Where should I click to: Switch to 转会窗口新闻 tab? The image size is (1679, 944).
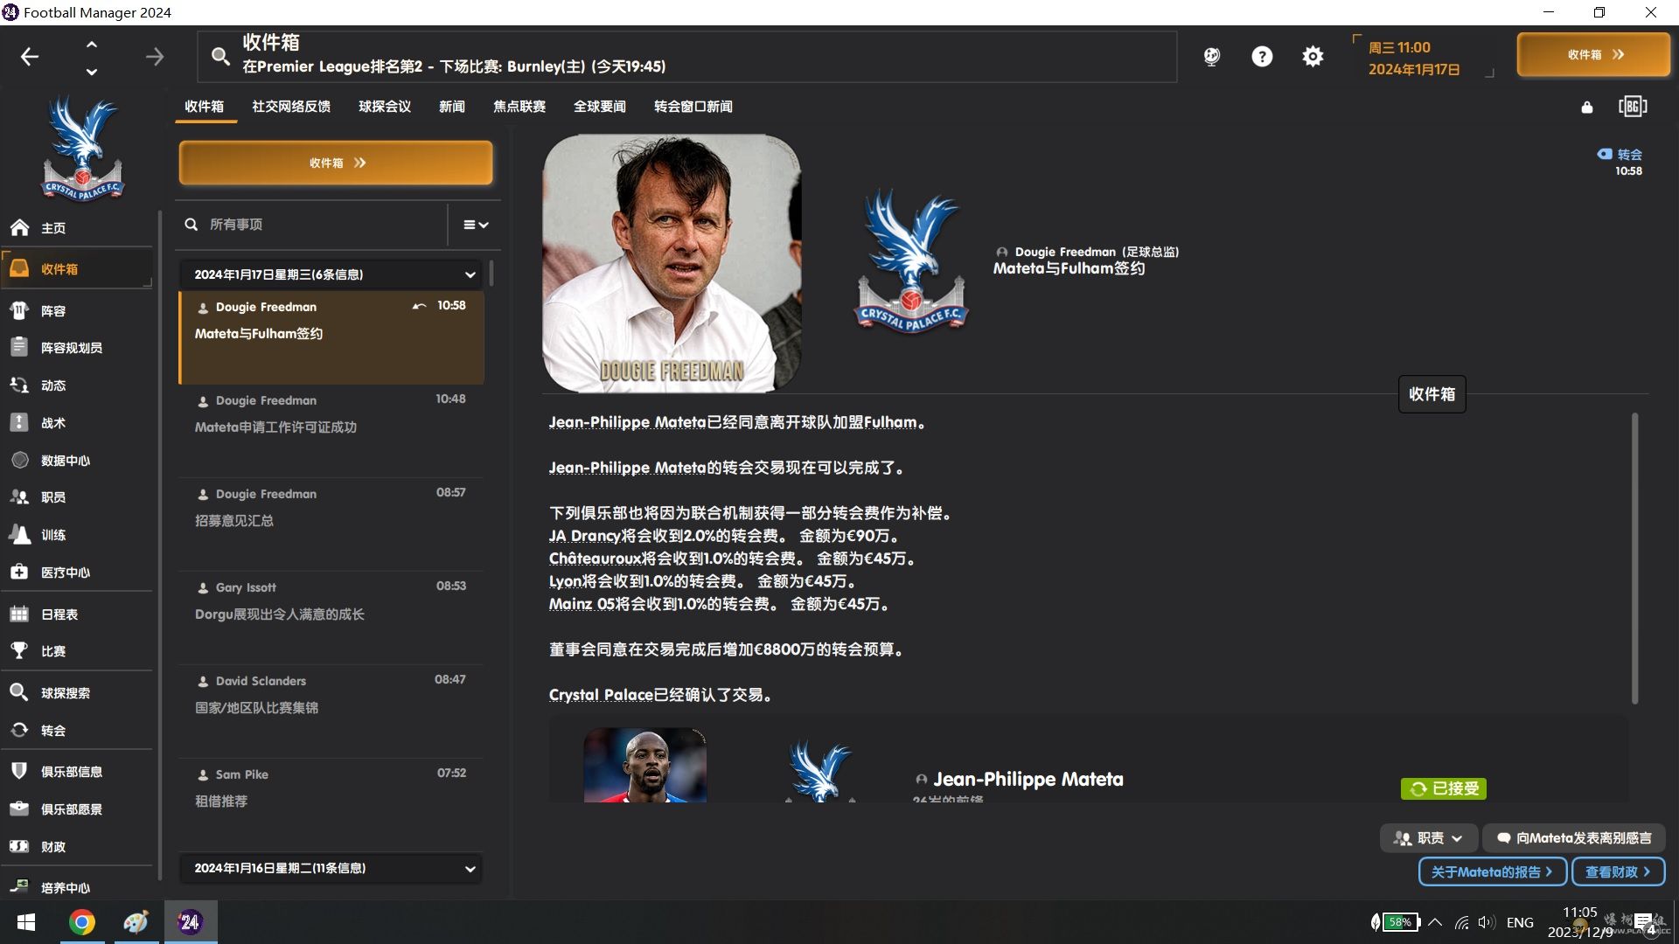pyautogui.click(x=693, y=107)
